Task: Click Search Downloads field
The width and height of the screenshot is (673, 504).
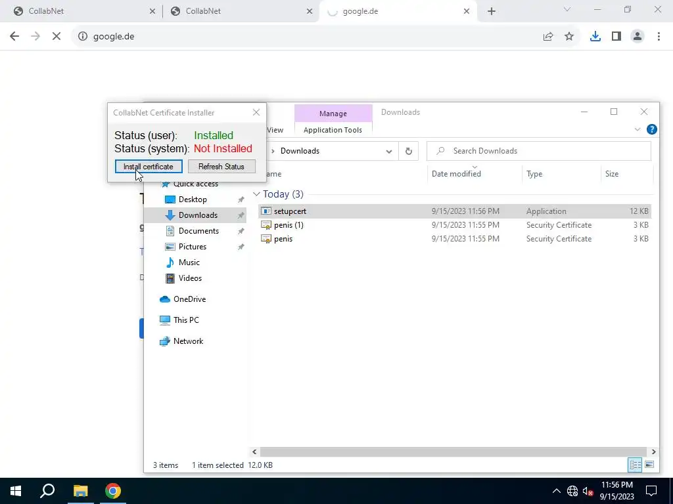Action: 539,151
